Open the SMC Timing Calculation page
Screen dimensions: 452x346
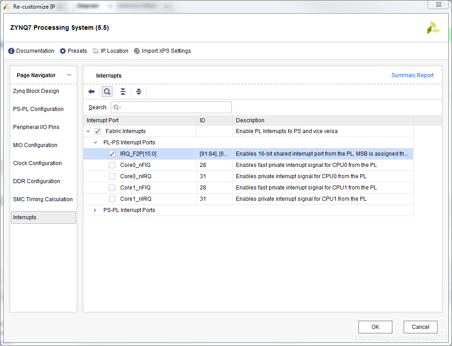tap(43, 199)
